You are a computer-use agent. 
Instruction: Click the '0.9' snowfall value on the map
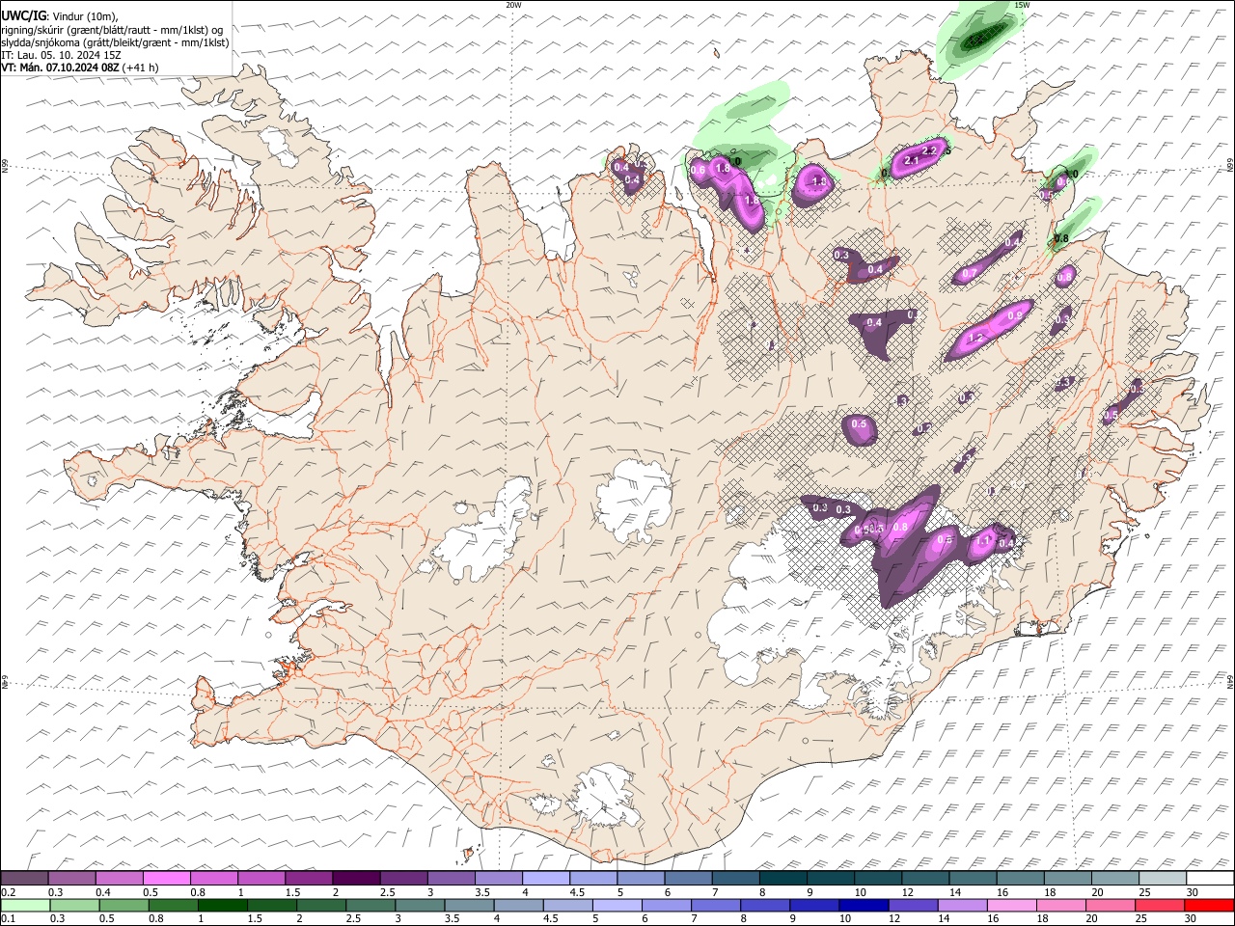tap(1015, 316)
